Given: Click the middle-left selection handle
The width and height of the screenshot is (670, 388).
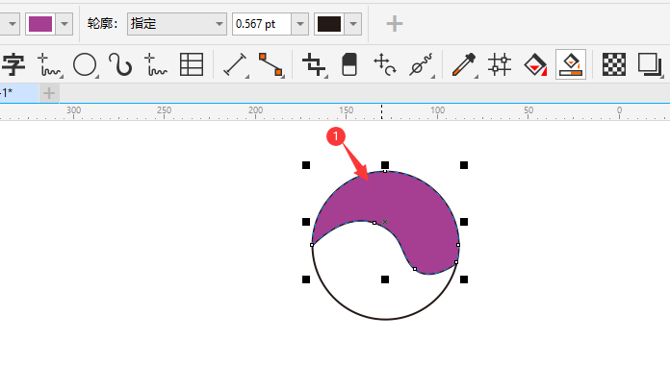Looking at the screenshot, I should coord(306,222).
